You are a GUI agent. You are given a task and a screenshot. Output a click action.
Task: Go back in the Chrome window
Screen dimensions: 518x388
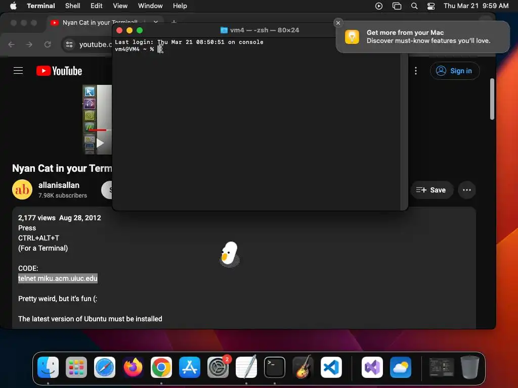tap(12, 44)
